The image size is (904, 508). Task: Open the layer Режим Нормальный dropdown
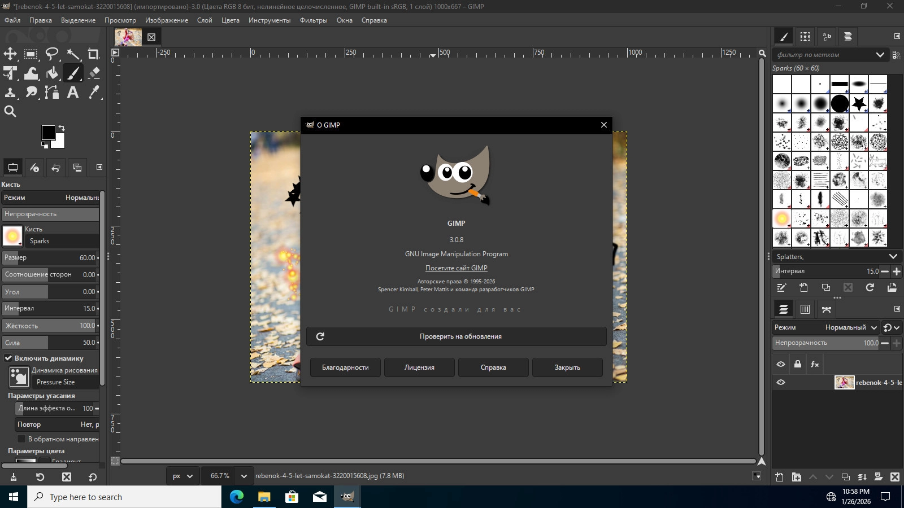pyautogui.click(x=851, y=327)
